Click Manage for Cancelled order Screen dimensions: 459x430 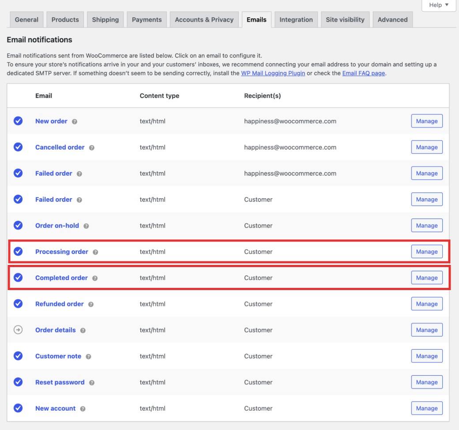[x=427, y=147]
